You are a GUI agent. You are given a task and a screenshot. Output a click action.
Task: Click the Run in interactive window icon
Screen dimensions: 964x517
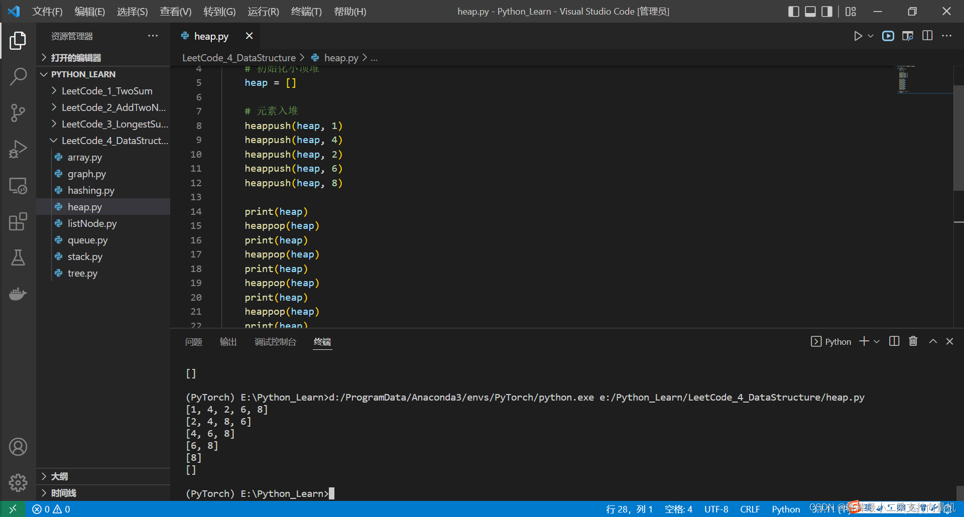tap(888, 36)
